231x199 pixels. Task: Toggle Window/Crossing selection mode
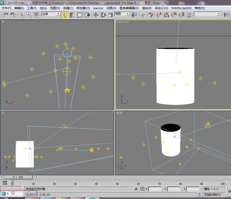pyautogui.click(x=88, y=15)
